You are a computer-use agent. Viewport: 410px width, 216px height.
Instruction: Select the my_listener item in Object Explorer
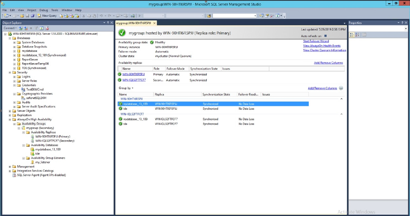point(42,162)
